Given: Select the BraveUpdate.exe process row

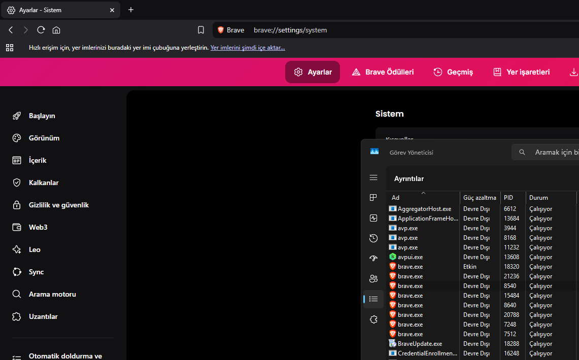Looking at the screenshot, I should (x=483, y=343).
